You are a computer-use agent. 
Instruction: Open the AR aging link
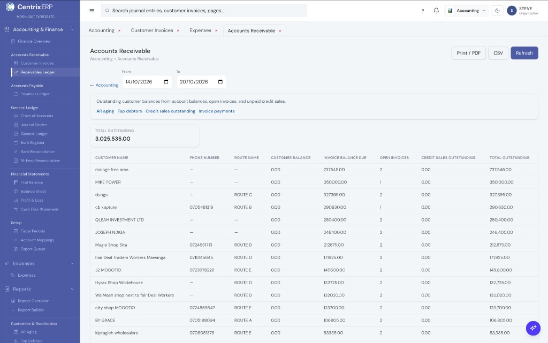point(105,111)
